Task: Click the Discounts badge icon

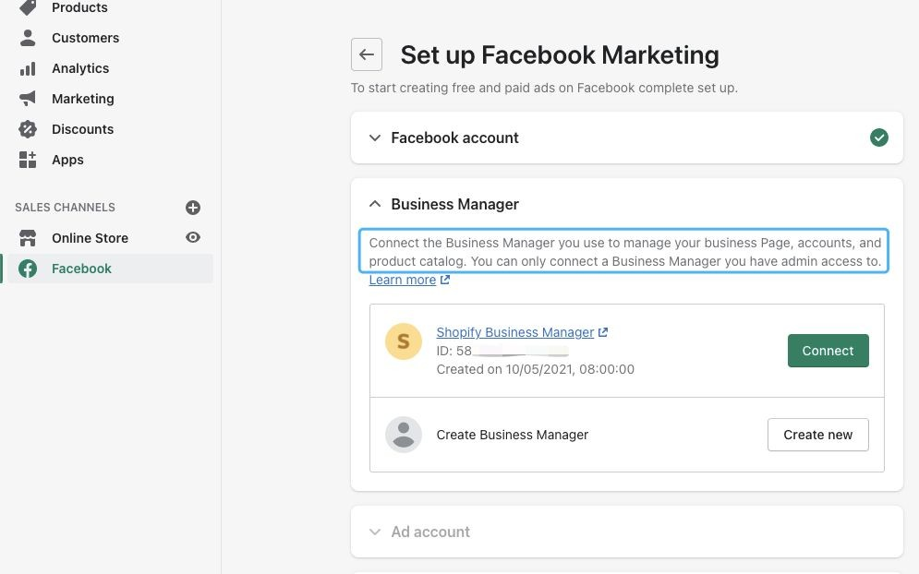Action: coord(28,129)
